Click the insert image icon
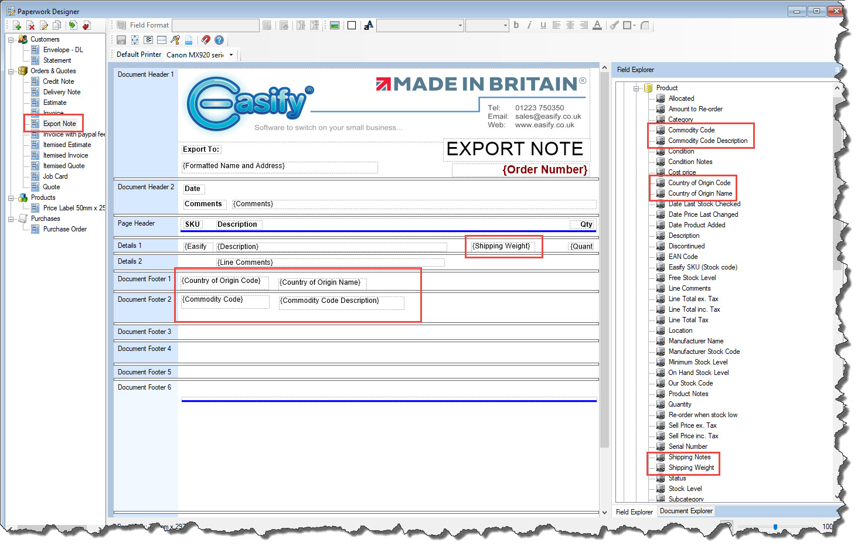 click(x=335, y=25)
